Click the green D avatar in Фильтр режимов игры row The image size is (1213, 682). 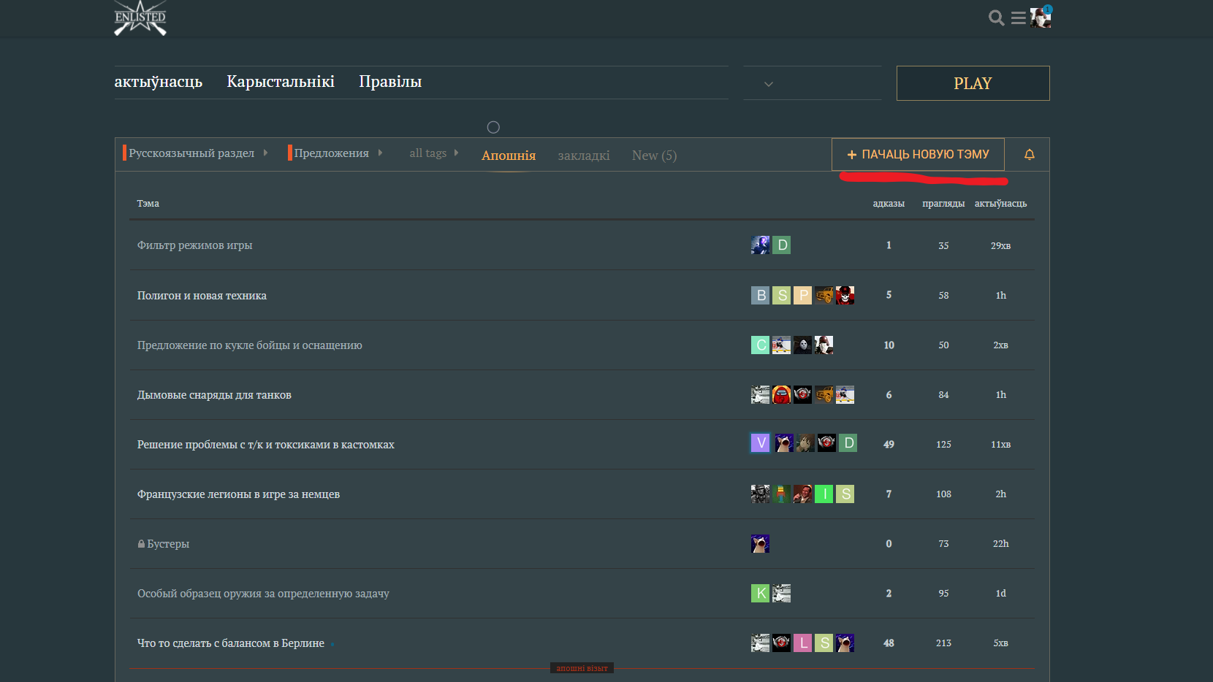(x=782, y=245)
